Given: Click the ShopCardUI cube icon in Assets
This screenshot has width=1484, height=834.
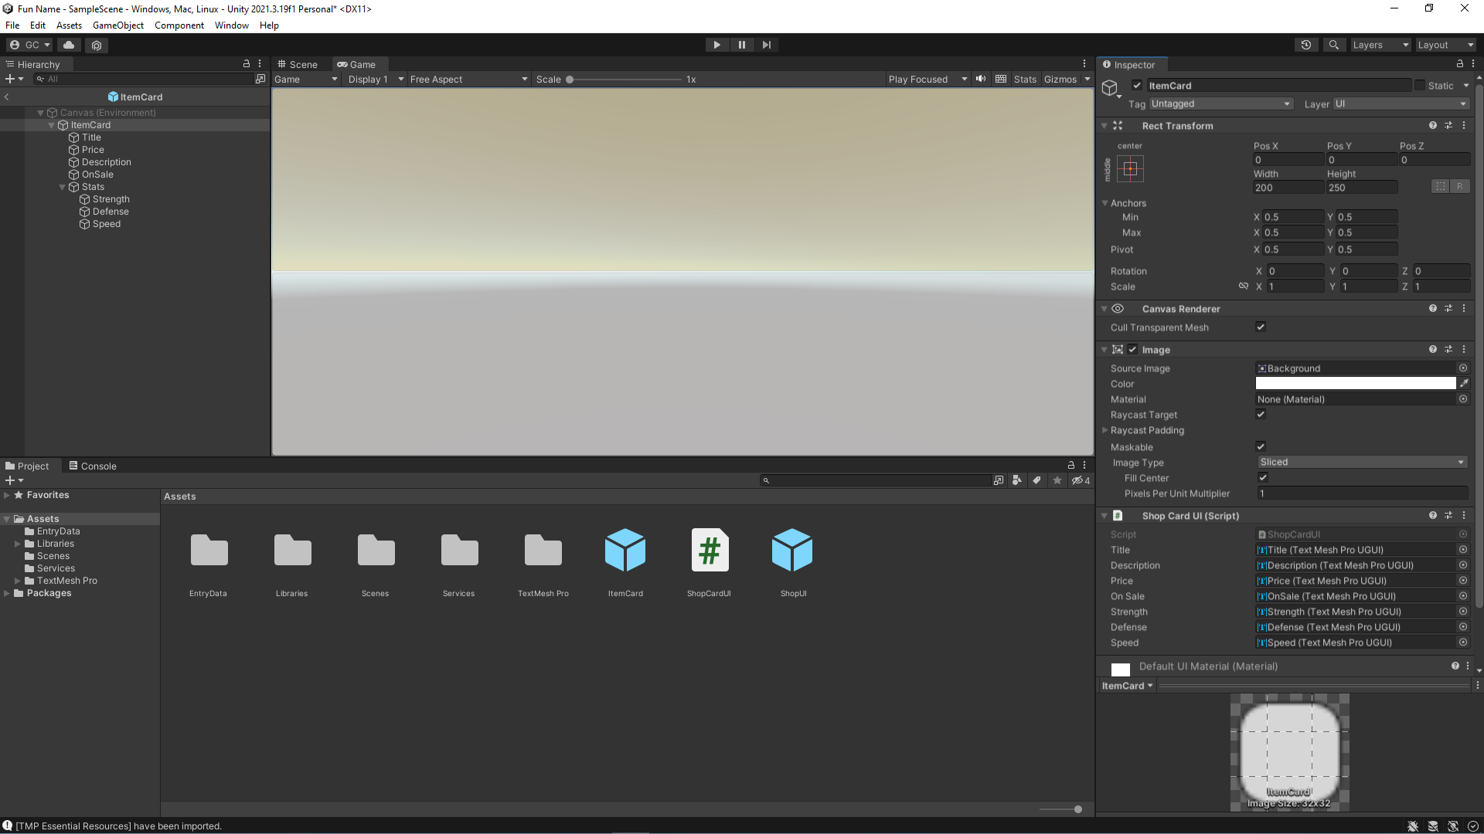Looking at the screenshot, I should pos(710,550).
